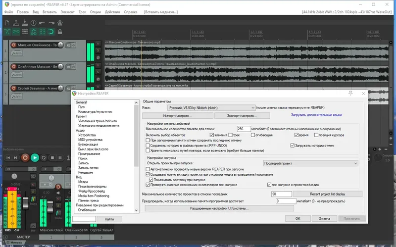The height and width of the screenshot is (247, 396).
Task: Open the 'Последний проект' startup dropdown
Action: 311,163
